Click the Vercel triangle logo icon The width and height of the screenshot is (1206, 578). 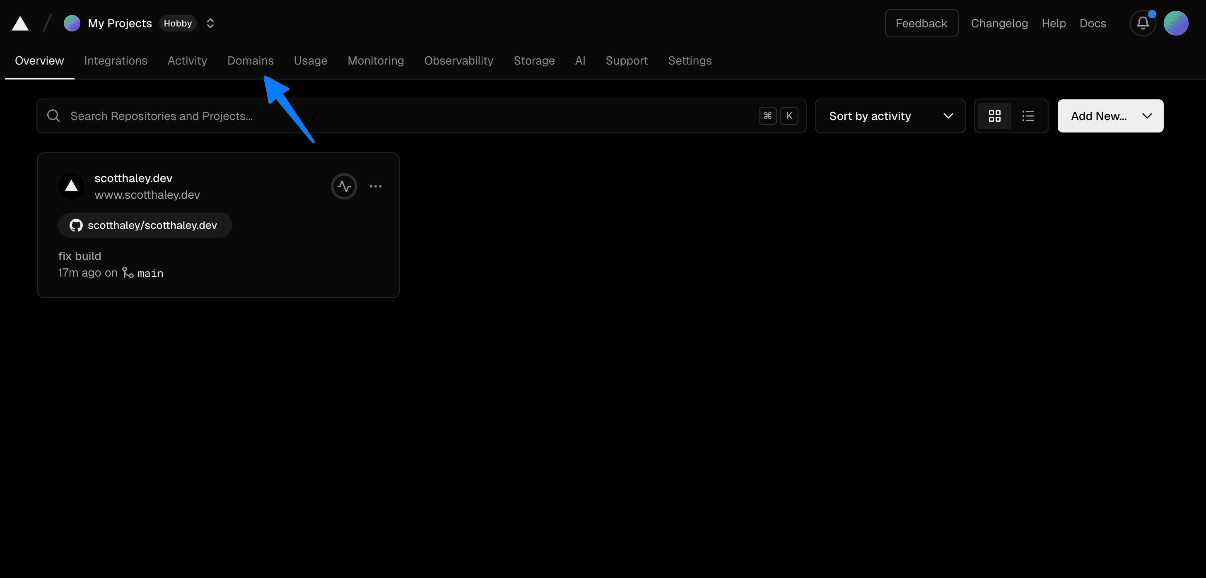[x=20, y=23]
